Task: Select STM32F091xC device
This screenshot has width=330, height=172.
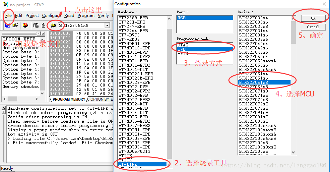Action: pyautogui.click(x=264, y=117)
